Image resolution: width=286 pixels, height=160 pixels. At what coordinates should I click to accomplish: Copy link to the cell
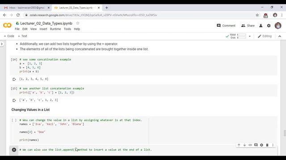click(250, 145)
